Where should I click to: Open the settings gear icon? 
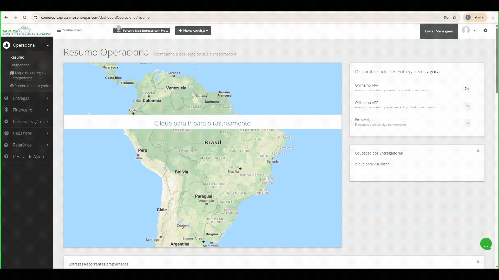pyautogui.click(x=485, y=31)
